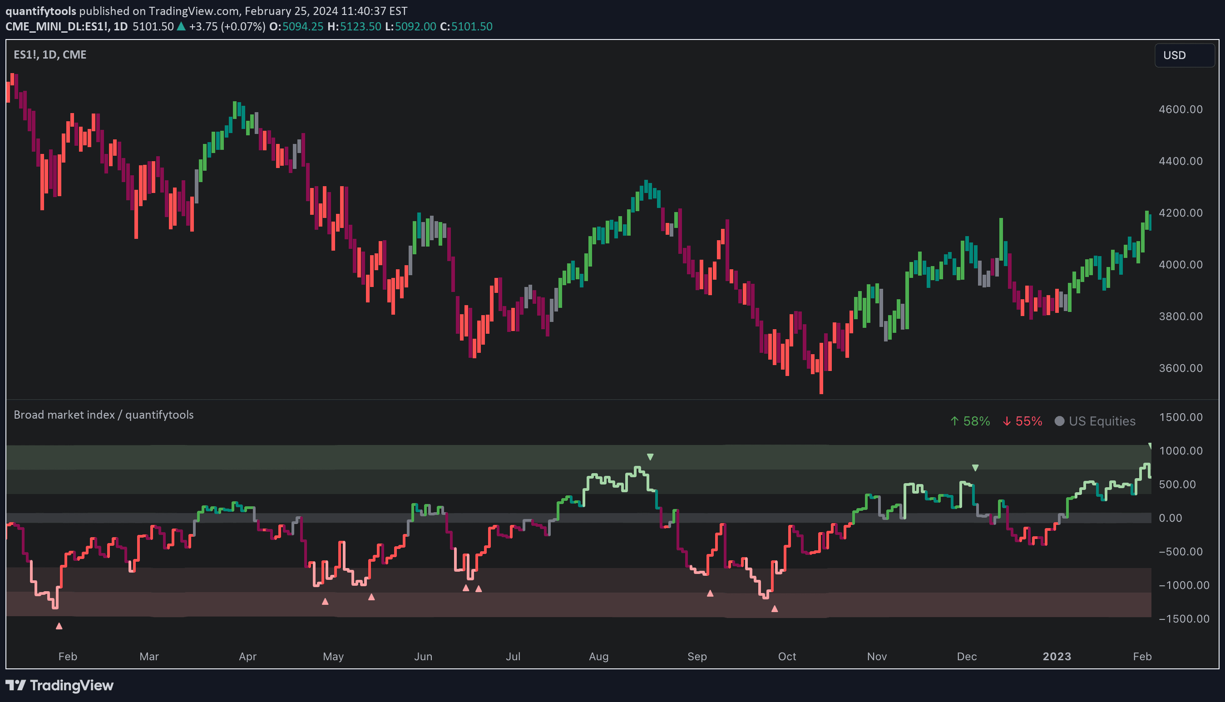This screenshot has width=1225, height=702.
Task: Click the TradingView logo
Action: (59, 685)
